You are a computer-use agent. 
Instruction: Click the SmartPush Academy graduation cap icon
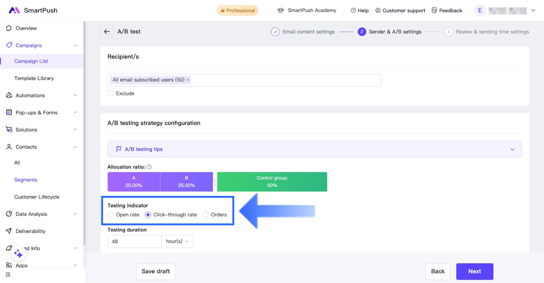click(280, 11)
